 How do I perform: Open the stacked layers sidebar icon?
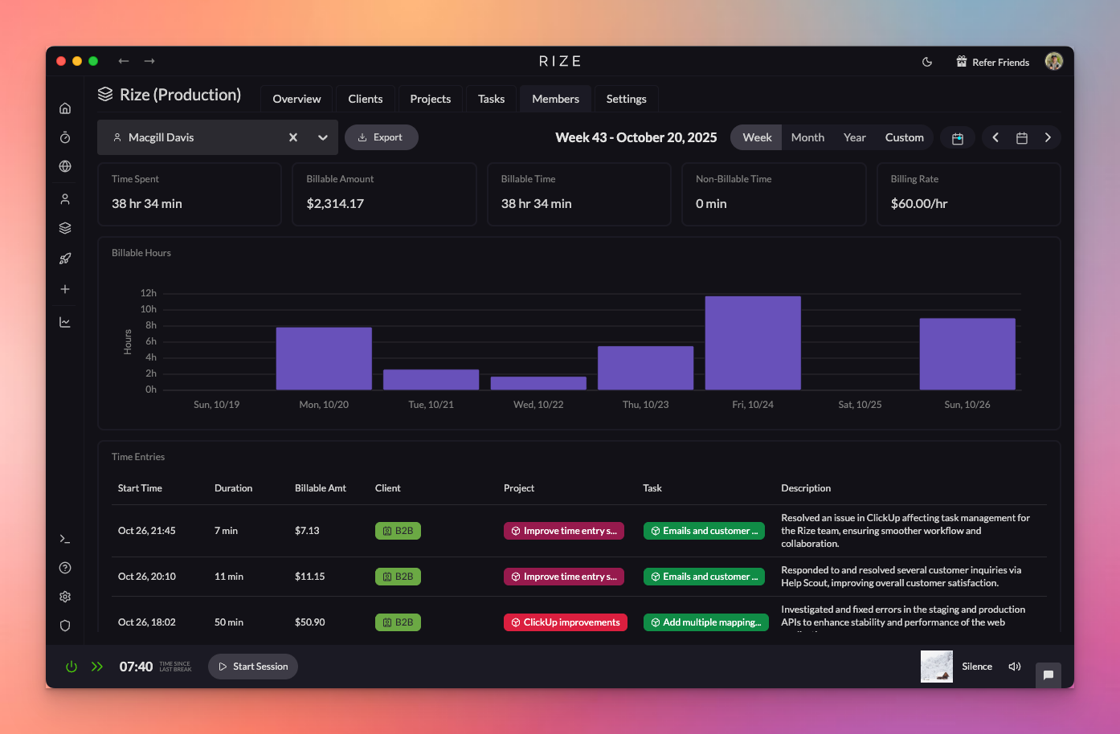click(x=65, y=228)
